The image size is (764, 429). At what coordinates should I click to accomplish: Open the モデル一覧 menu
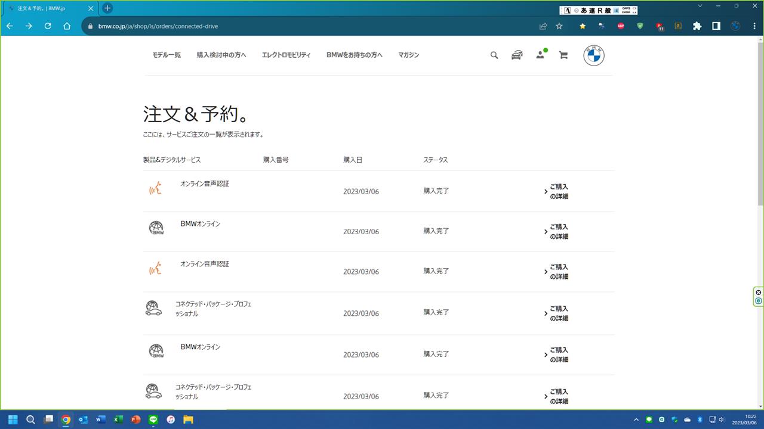coord(167,55)
